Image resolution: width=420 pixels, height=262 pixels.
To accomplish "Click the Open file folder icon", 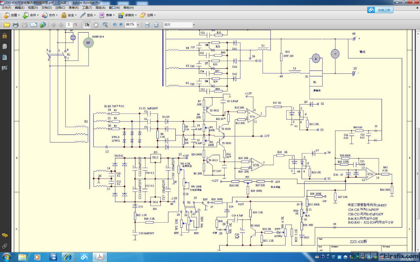I will 7,25.
